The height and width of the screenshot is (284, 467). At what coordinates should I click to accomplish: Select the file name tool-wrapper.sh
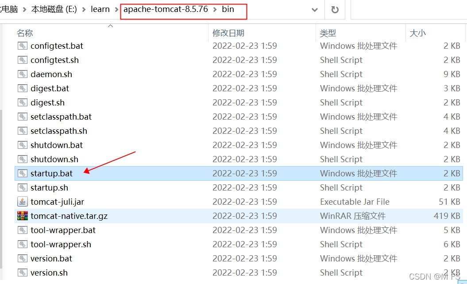click(x=61, y=245)
